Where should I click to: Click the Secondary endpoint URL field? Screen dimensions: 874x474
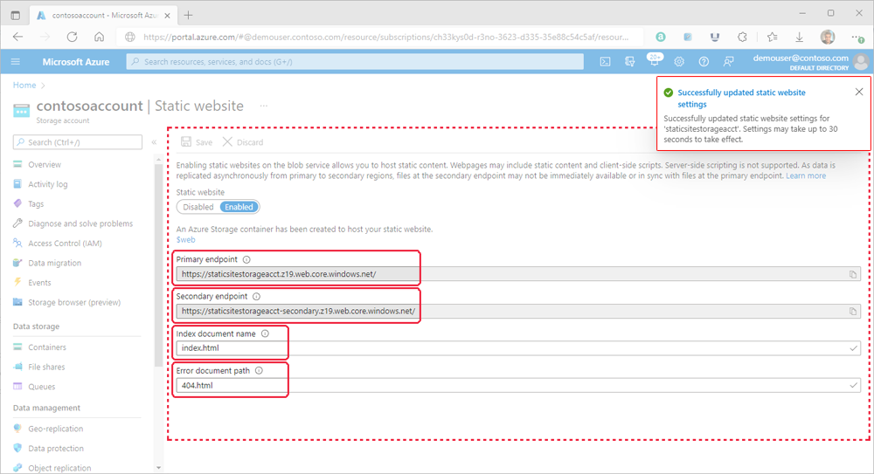click(518, 312)
